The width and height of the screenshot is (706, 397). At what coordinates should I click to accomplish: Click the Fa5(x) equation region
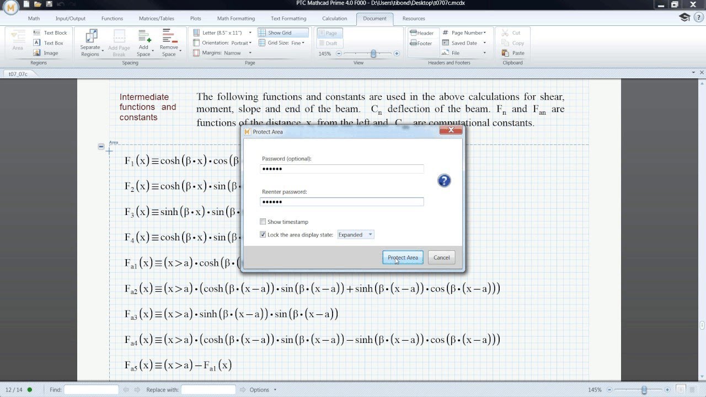pos(178,365)
